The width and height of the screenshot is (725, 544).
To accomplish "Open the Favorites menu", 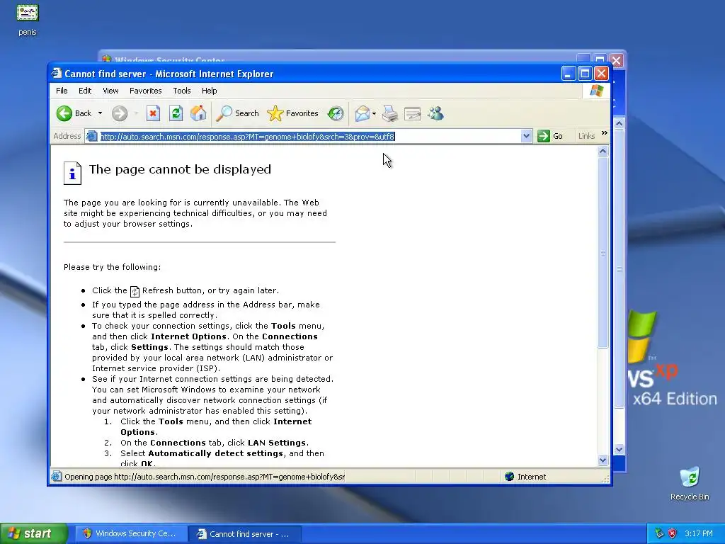I will (x=146, y=91).
